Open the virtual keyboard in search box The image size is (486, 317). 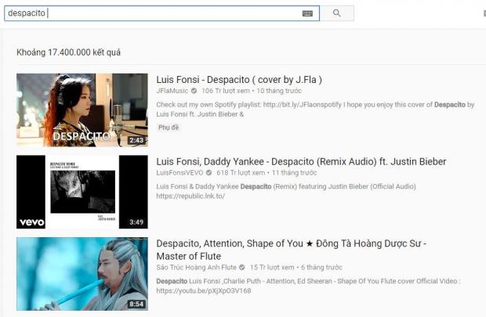[x=307, y=13]
